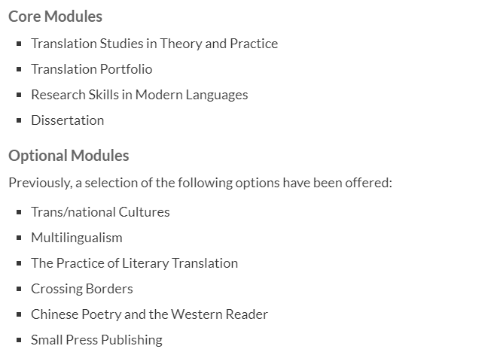Screen dimensions: 494x352
Task: Click the Small Press Publishing item
Action: coord(96,340)
